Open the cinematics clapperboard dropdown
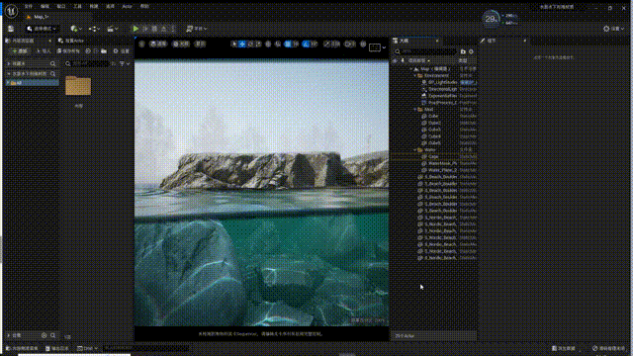 tap(112, 29)
